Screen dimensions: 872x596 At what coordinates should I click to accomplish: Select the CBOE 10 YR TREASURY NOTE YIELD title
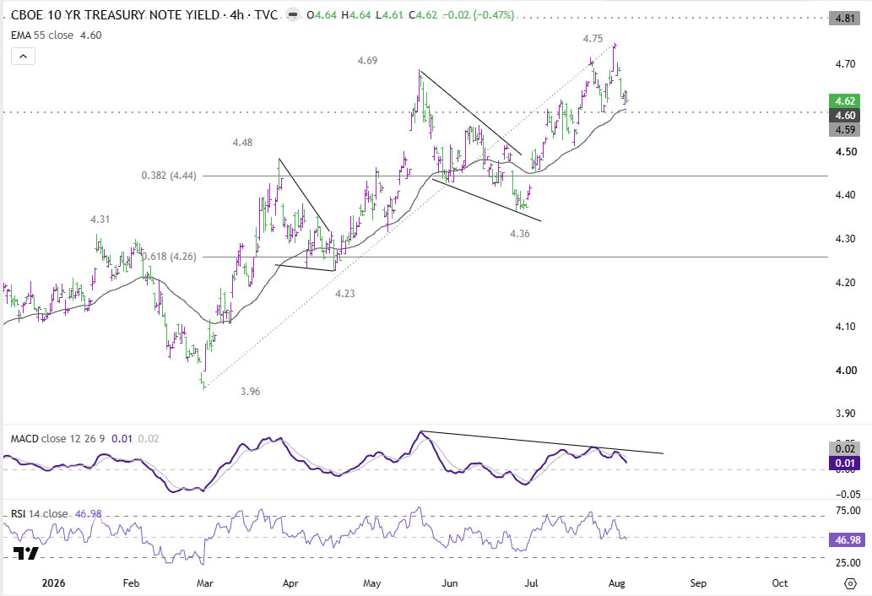115,15
